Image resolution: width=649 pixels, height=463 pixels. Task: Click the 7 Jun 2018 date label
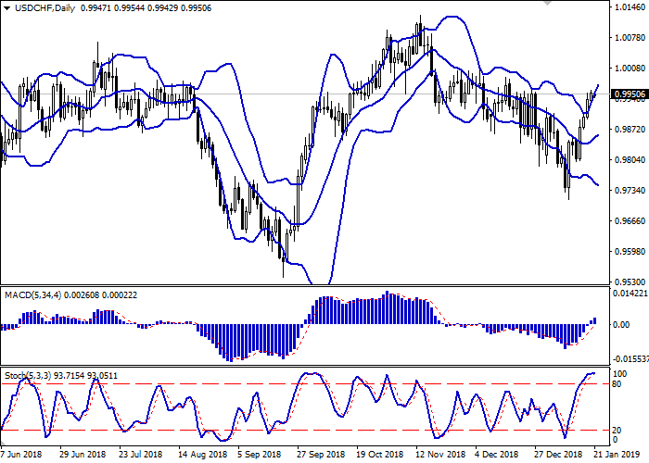[21, 455]
